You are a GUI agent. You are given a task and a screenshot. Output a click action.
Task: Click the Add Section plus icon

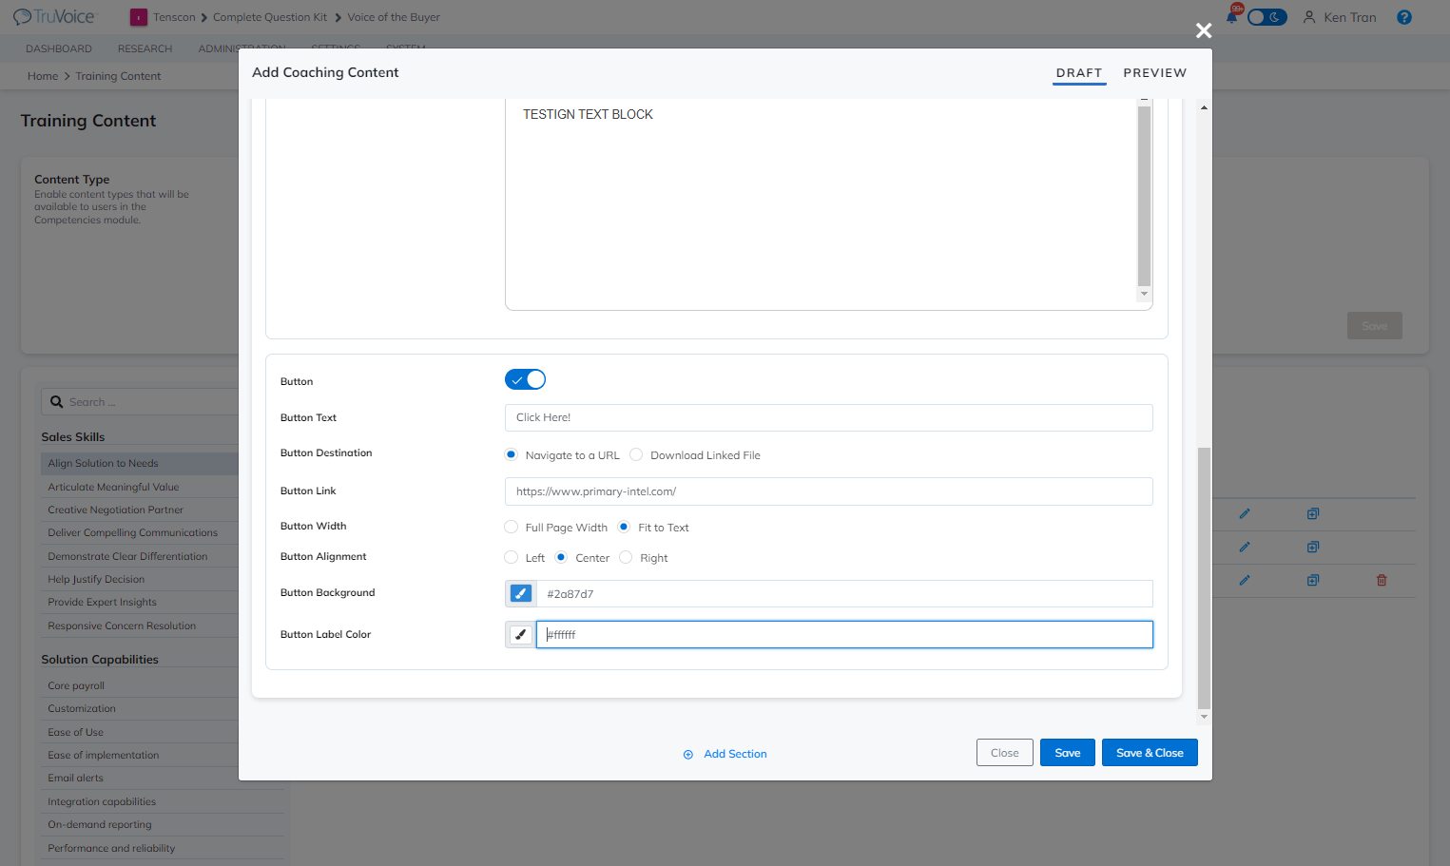pos(688,755)
